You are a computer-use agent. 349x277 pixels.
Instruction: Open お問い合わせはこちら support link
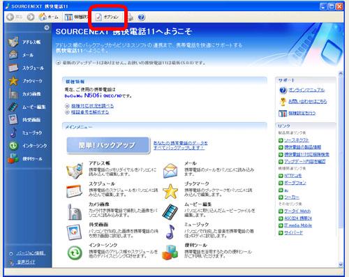pyautogui.click(x=308, y=101)
